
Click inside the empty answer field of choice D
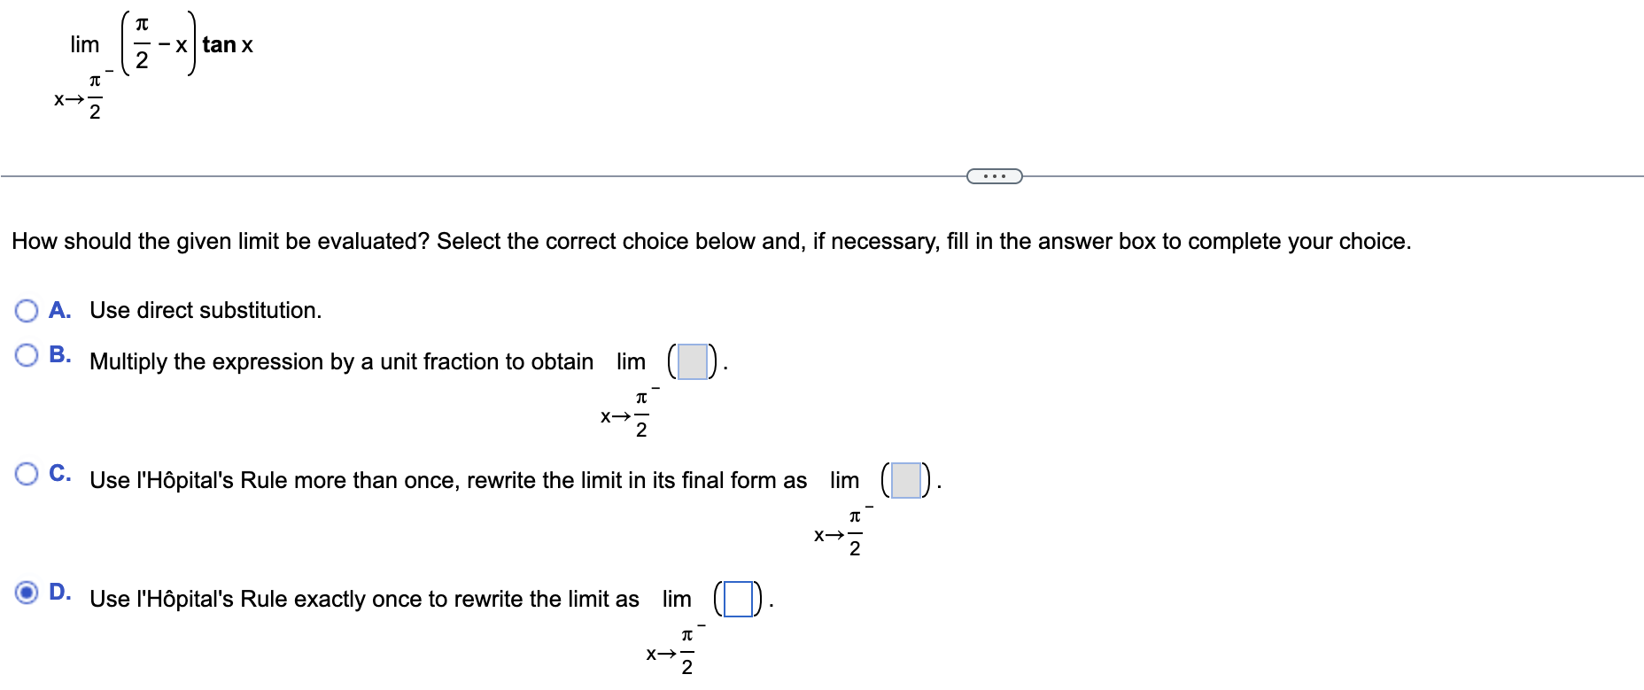(737, 600)
